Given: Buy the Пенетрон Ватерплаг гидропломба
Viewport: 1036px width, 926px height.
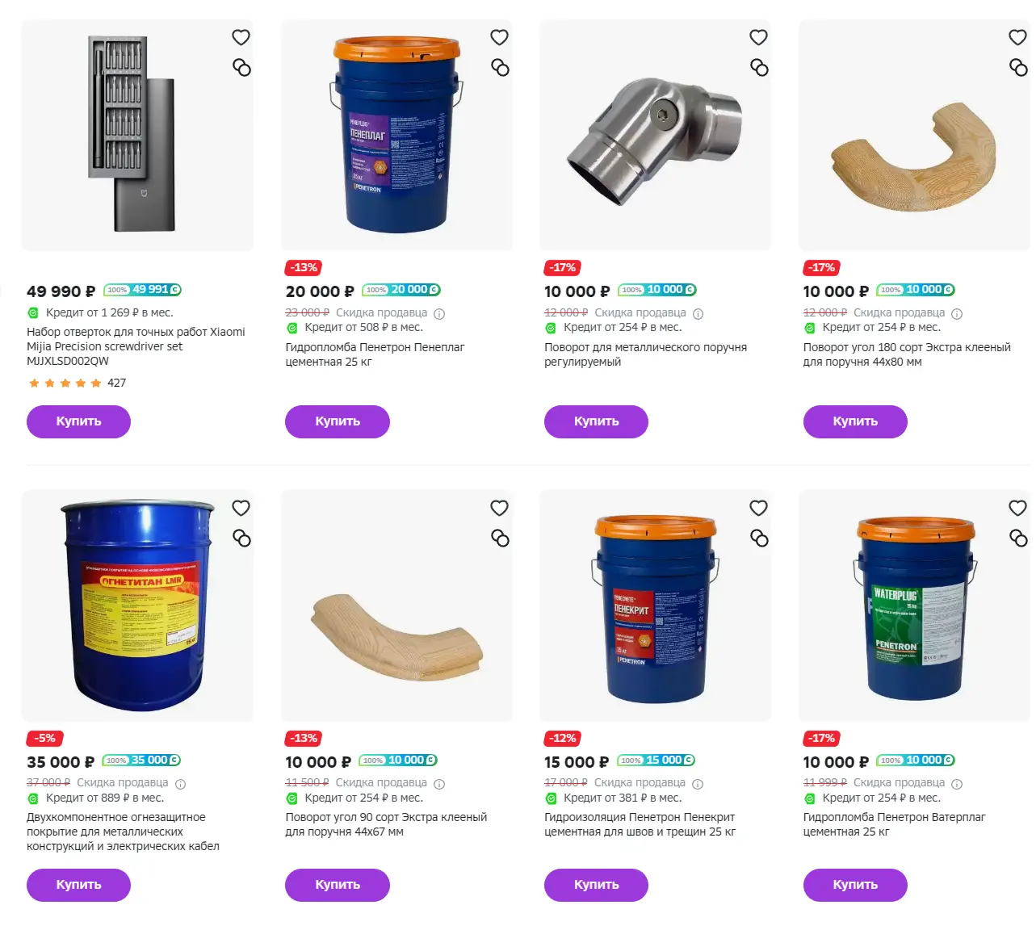Looking at the screenshot, I should (855, 885).
